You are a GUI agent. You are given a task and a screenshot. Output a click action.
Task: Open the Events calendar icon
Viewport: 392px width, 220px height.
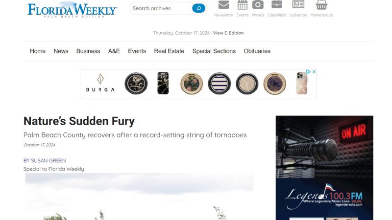[242, 5]
